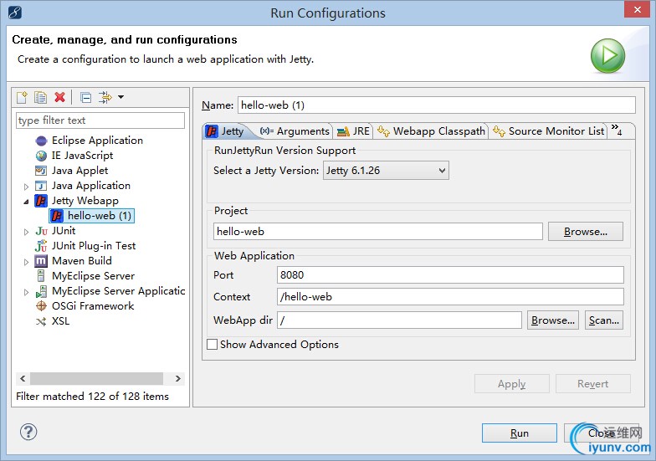Select the IE JavaScript globe icon
This screenshot has width=656, height=461.
point(42,156)
